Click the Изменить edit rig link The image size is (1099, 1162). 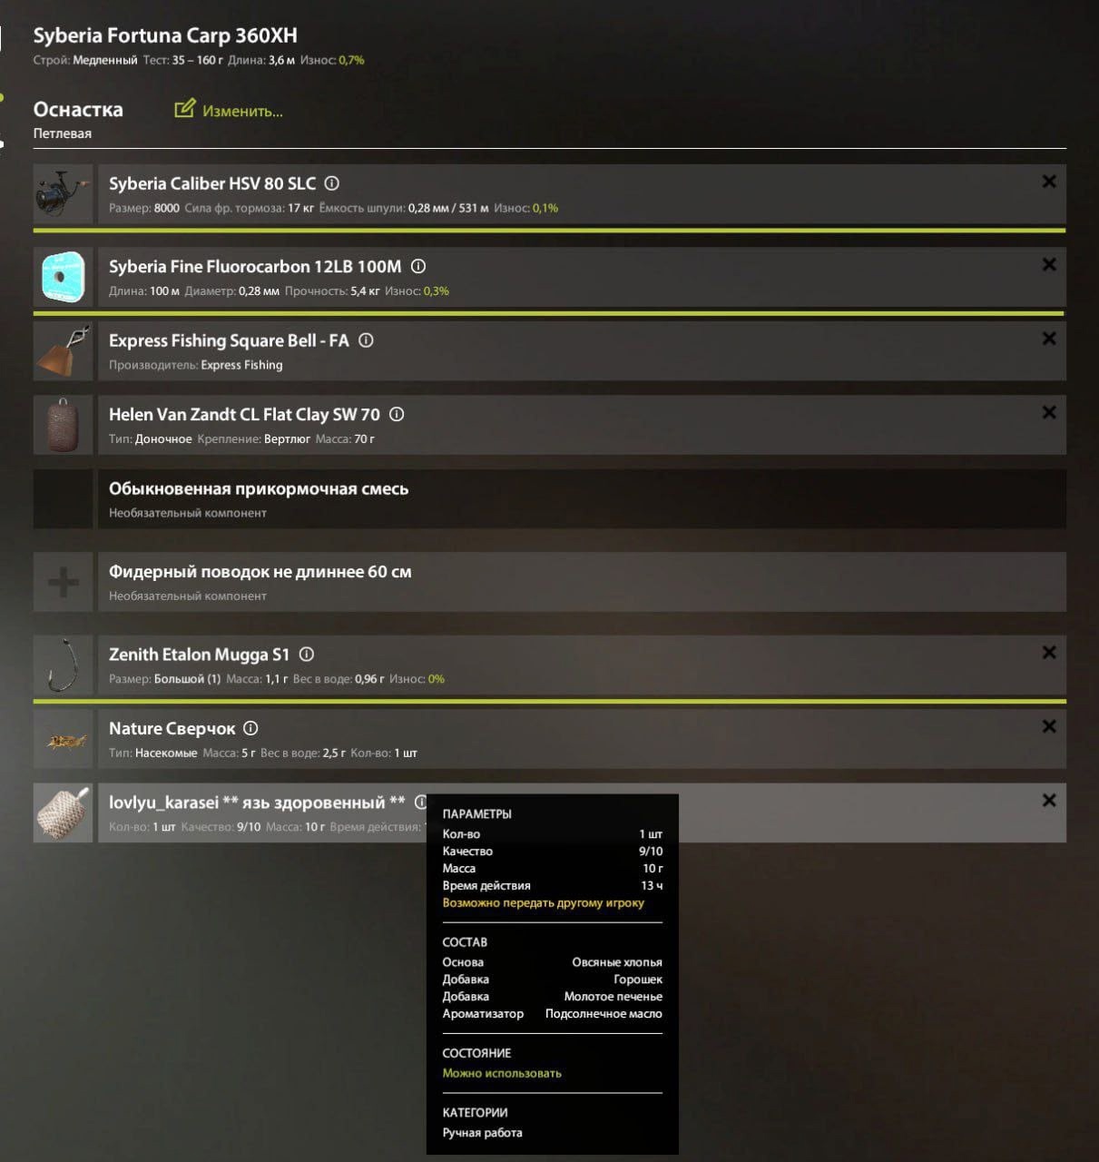229,111
